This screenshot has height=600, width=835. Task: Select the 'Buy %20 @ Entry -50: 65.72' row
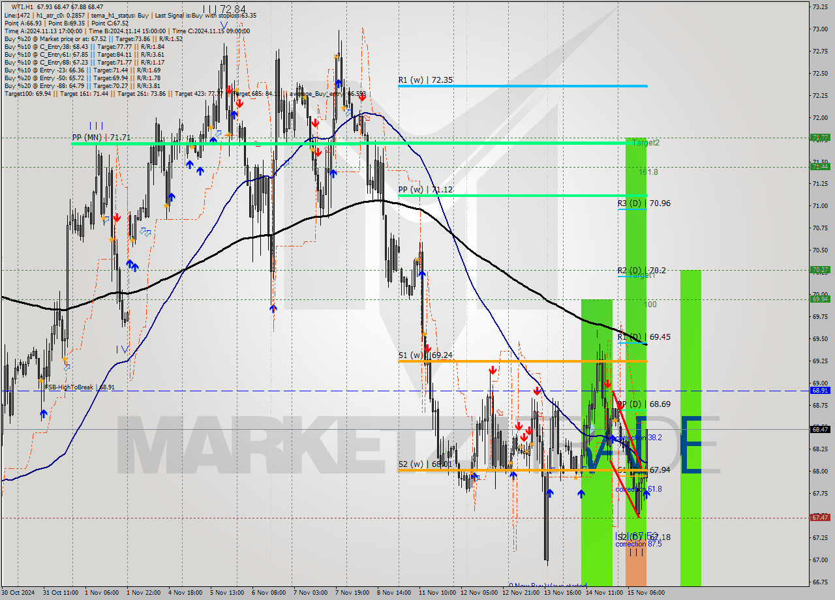[83, 78]
